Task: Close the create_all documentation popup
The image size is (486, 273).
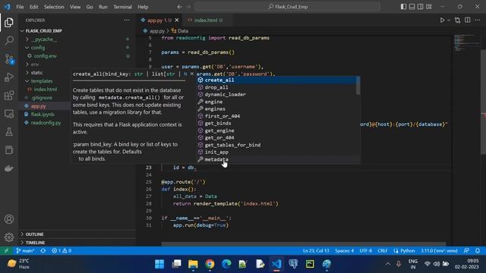Action: 192,74
